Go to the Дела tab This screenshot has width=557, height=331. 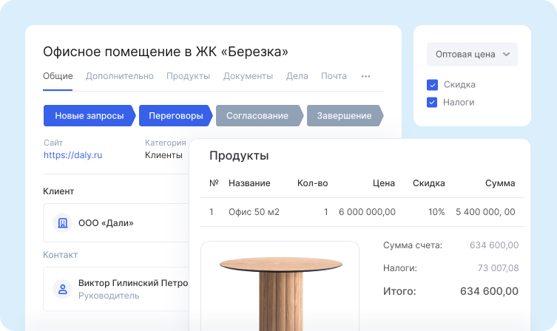coord(297,76)
